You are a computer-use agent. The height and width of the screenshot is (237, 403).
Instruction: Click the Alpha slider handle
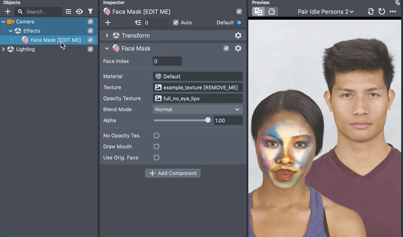(x=208, y=120)
